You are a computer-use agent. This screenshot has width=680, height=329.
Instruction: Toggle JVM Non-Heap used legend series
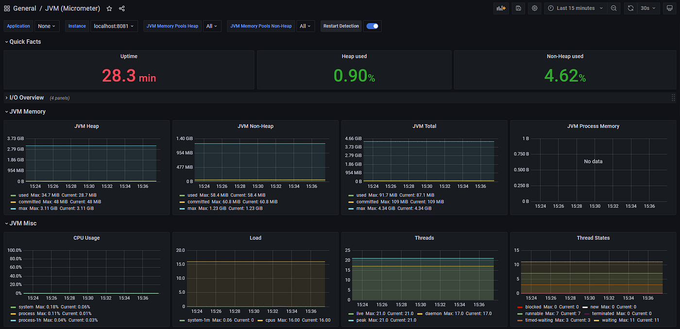point(192,195)
